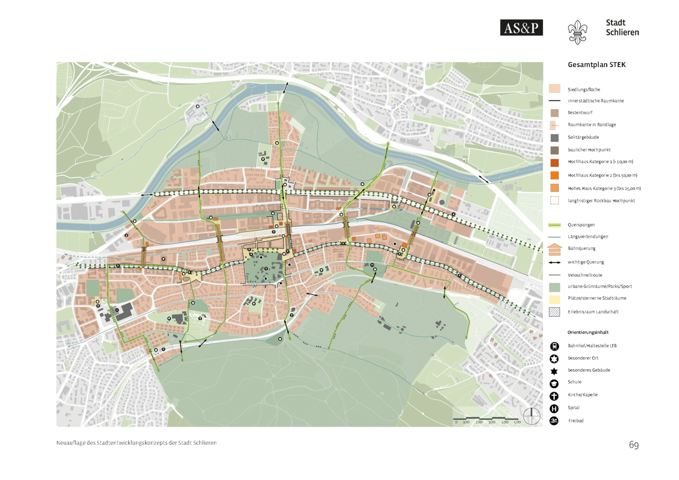The image size is (679, 480).
Task: Click the Stadt Schlieren title text
Action: click(622, 27)
